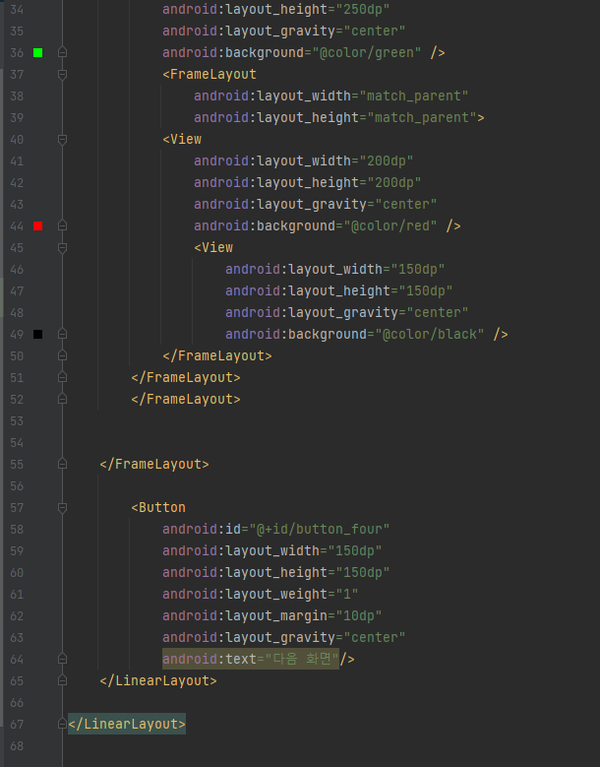Place cursor on "@color/green" value
The width and height of the screenshot is (600, 767).
[367, 52]
